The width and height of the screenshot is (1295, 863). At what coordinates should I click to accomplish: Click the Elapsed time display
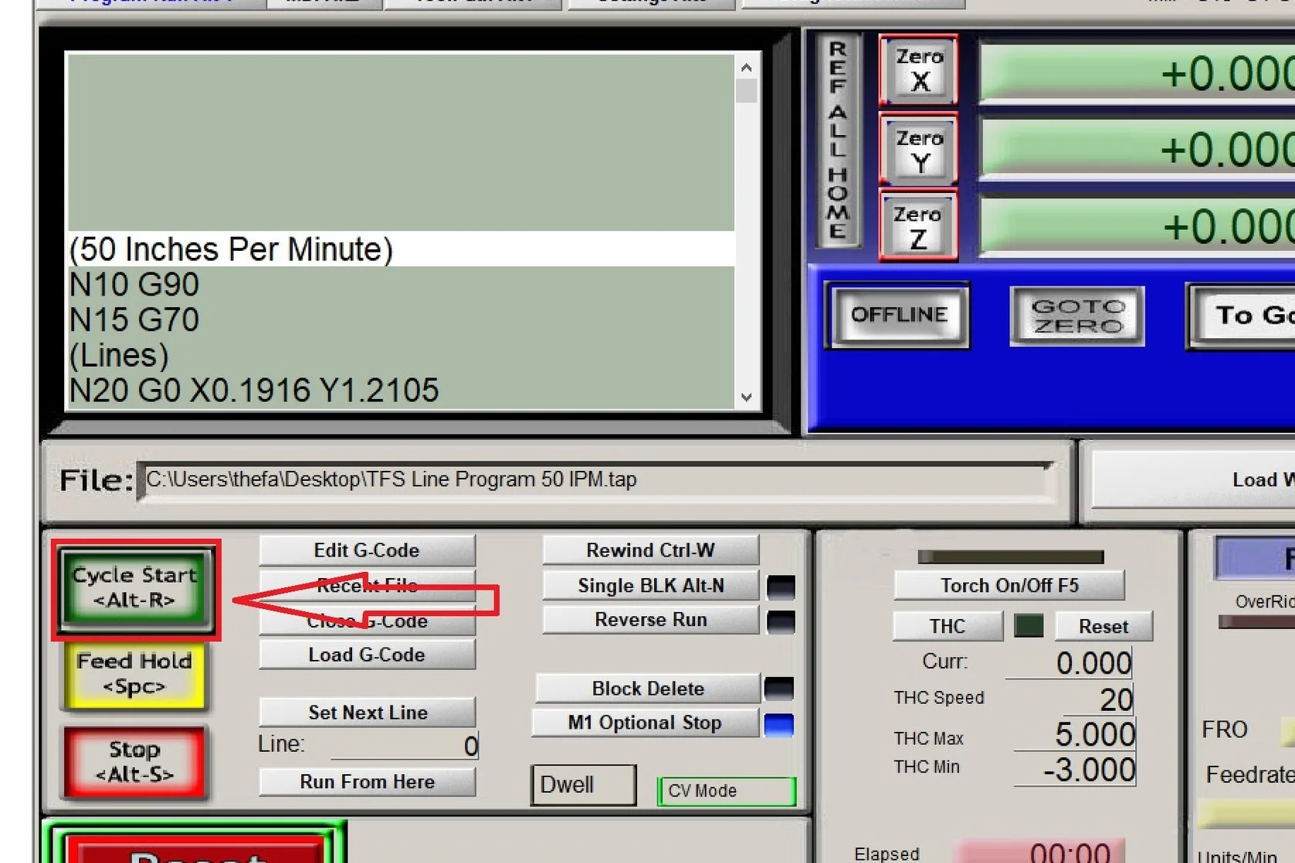coord(1039,852)
